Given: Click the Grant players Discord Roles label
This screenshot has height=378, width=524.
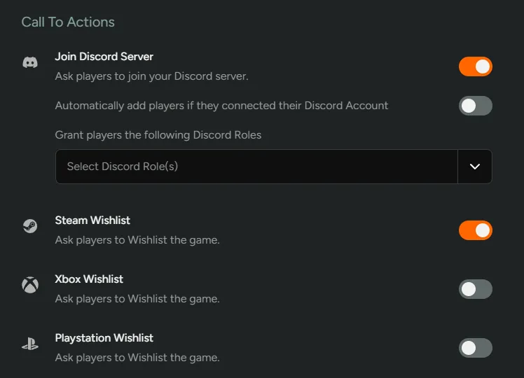Looking at the screenshot, I should [158, 134].
